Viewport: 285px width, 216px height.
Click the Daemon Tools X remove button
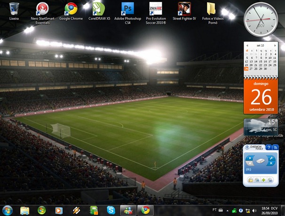(271, 163)
